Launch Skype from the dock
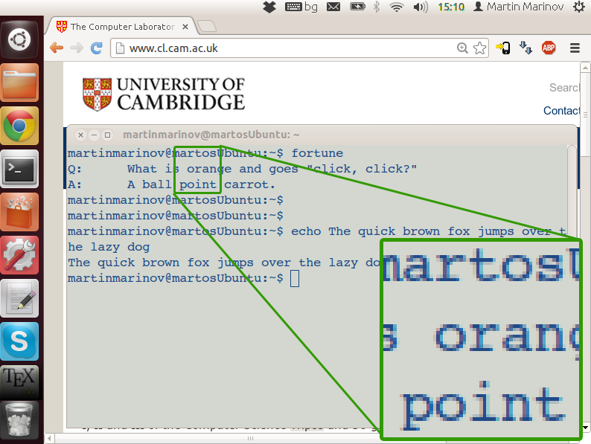591x444 pixels. [20, 342]
